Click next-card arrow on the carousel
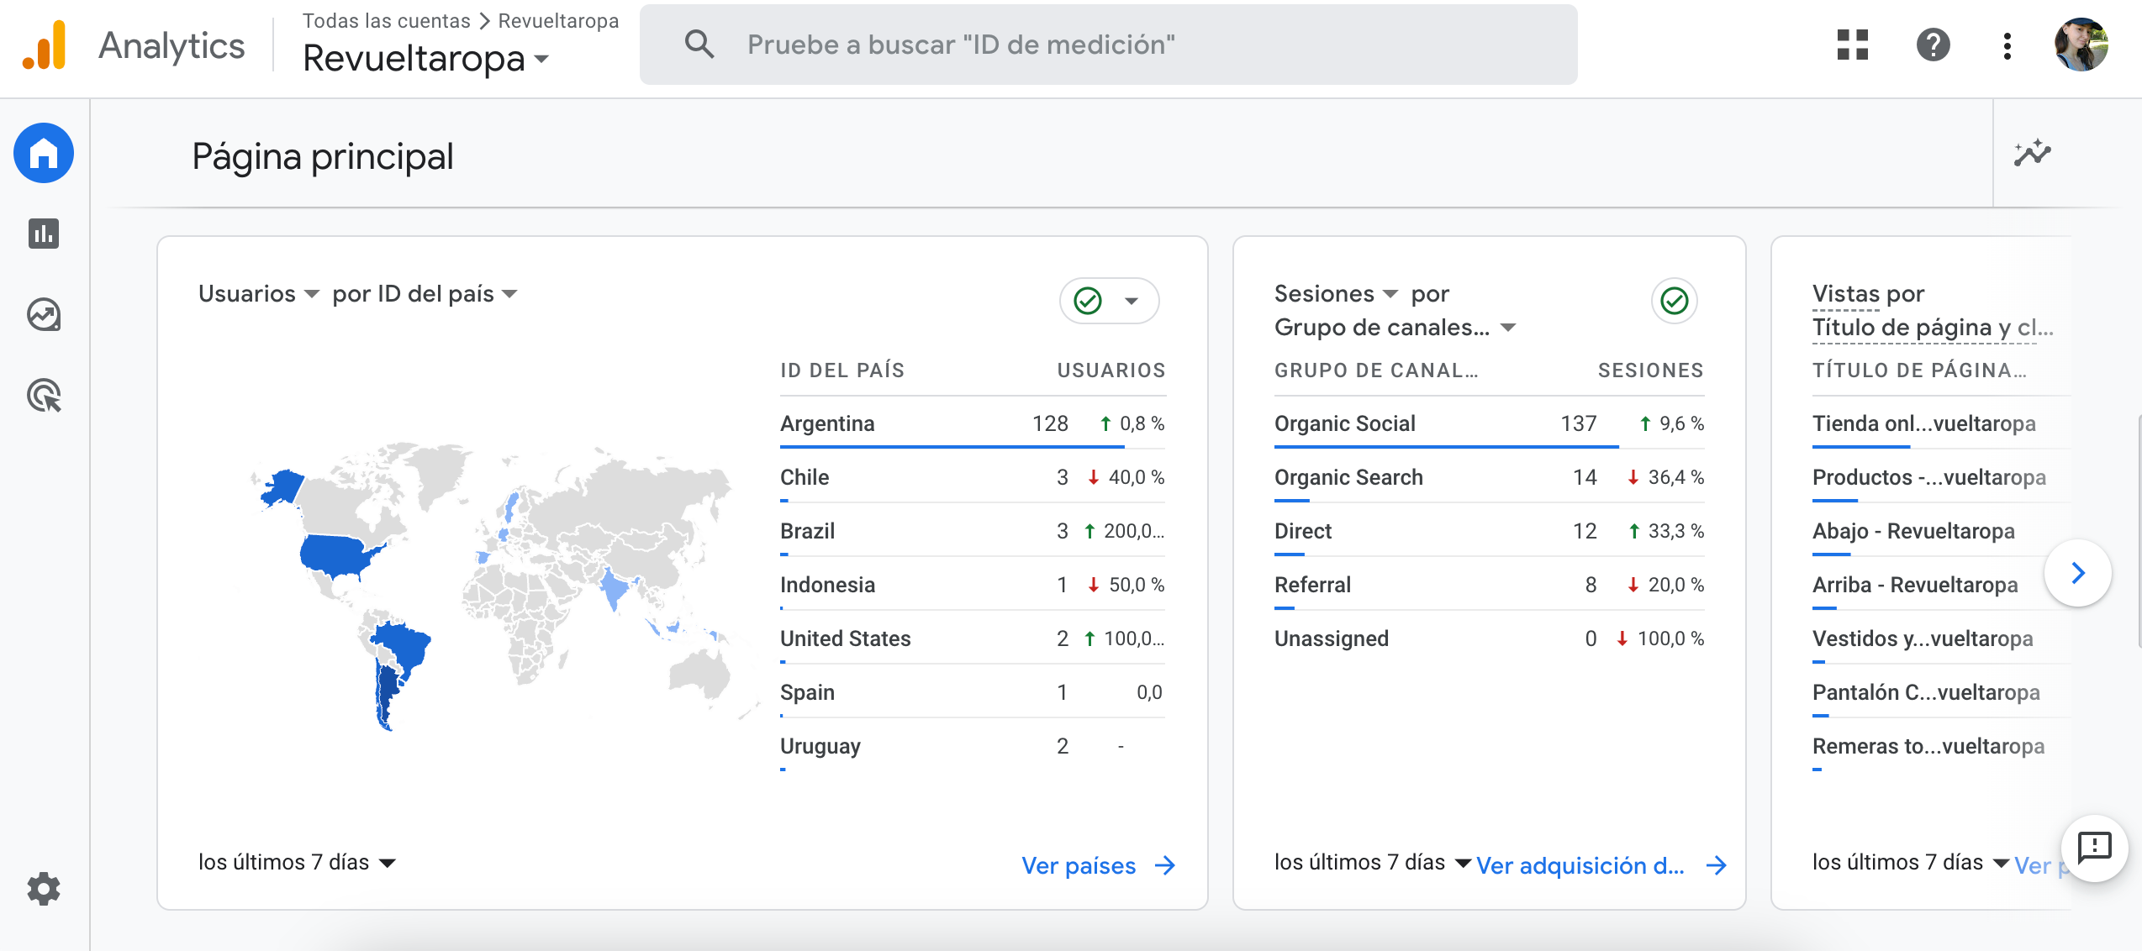Image resolution: width=2142 pixels, height=951 pixels. [x=2077, y=573]
